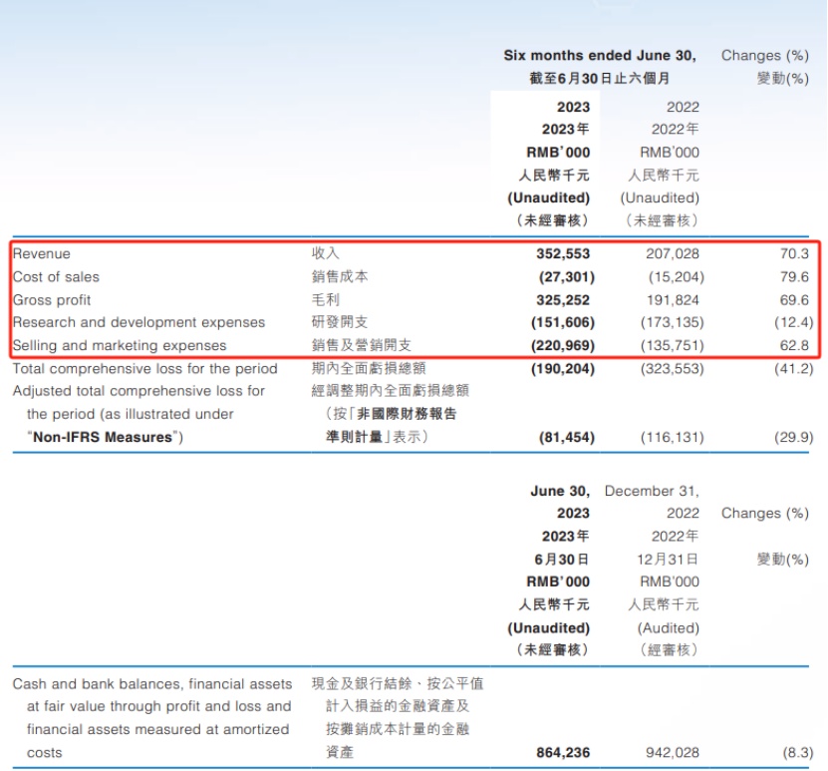Click the 銷售及營銷開支 label
Image resolution: width=828 pixels, height=771 pixels.
362,345
